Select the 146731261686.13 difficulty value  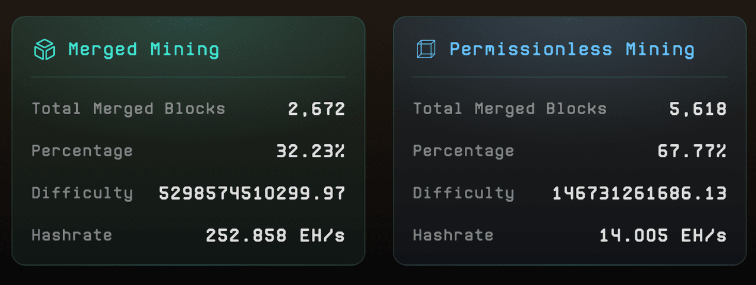point(640,193)
